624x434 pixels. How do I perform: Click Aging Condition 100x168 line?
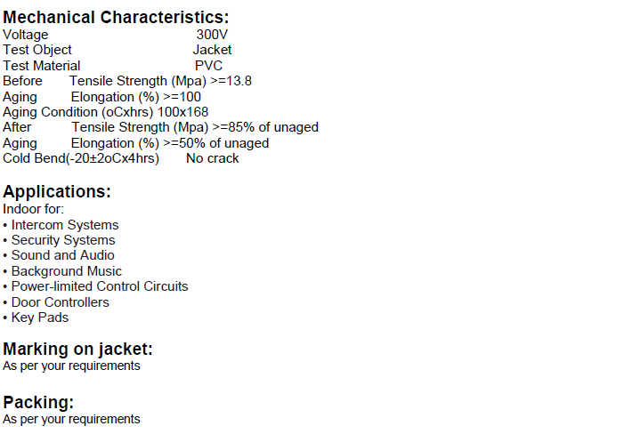pos(105,112)
